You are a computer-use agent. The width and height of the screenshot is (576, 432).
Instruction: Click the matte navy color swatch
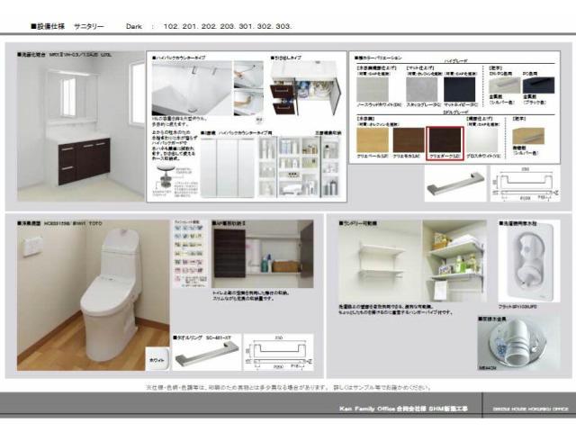(461, 90)
